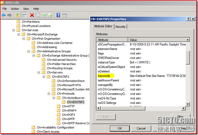Switch to the Attribute Editor tab
198x135 pixels.
103,26
